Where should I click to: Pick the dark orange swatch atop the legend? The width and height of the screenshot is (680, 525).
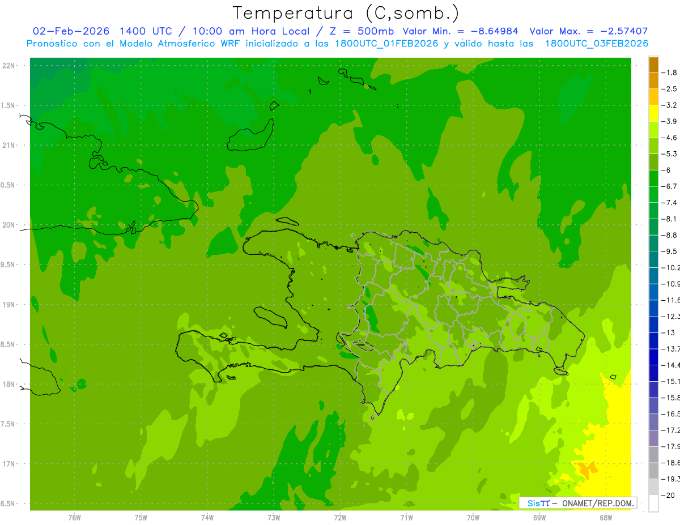653,65
